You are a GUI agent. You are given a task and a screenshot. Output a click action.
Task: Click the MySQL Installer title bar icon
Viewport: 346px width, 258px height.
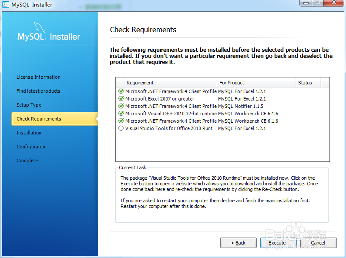point(6,4)
